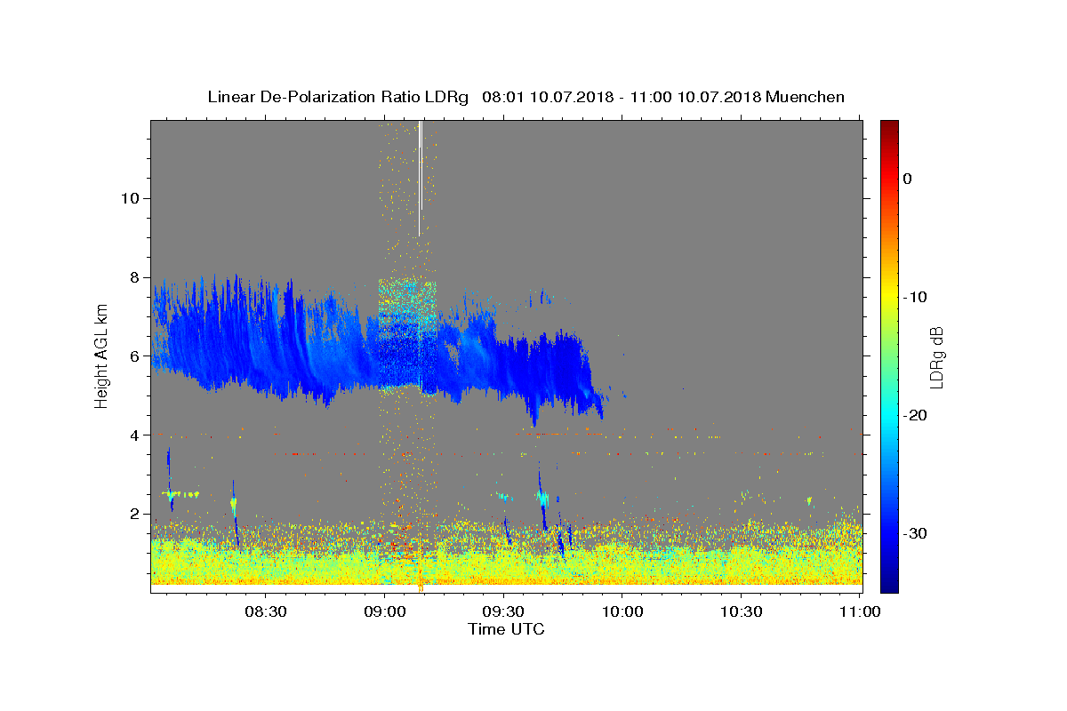Click the 'Muenchen' location label in the title
The height and width of the screenshot is (711, 1067).
click(805, 97)
